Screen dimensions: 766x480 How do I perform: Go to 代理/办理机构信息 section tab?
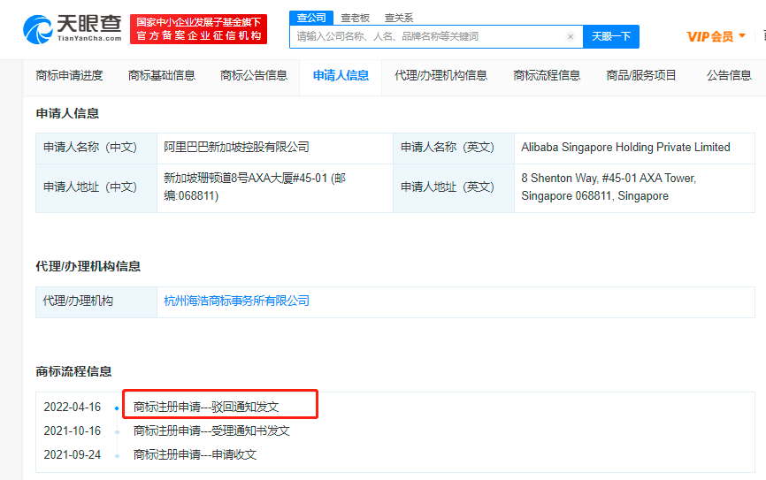point(440,75)
